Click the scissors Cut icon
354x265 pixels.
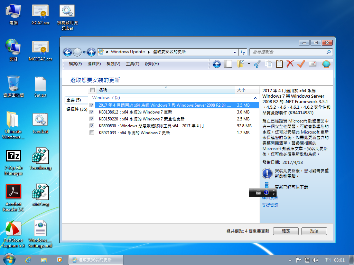pyautogui.click(x=257, y=64)
